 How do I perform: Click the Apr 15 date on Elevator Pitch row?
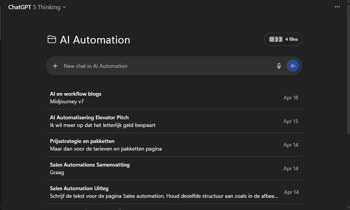pos(291,121)
